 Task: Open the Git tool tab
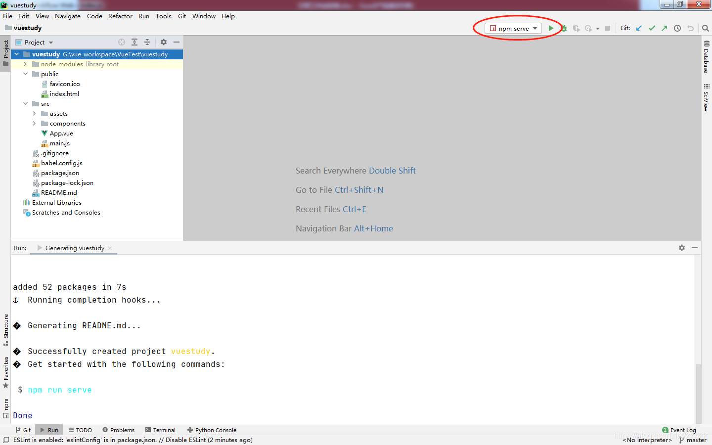[23, 430]
